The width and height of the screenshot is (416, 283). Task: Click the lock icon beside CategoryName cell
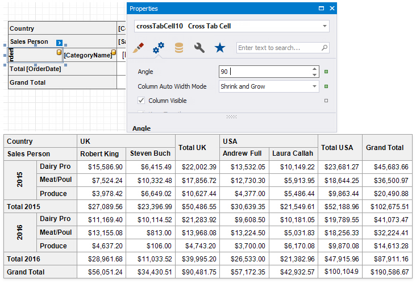(113, 53)
